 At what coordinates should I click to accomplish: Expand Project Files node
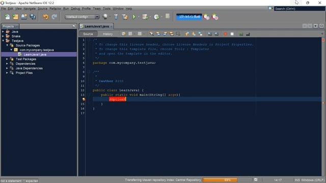pyautogui.click(x=7, y=73)
